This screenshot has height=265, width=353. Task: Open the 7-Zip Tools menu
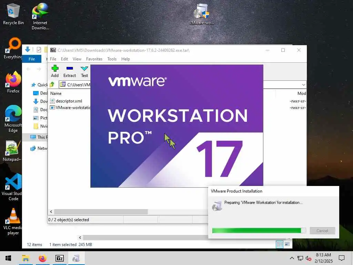(x=112, y=59)
